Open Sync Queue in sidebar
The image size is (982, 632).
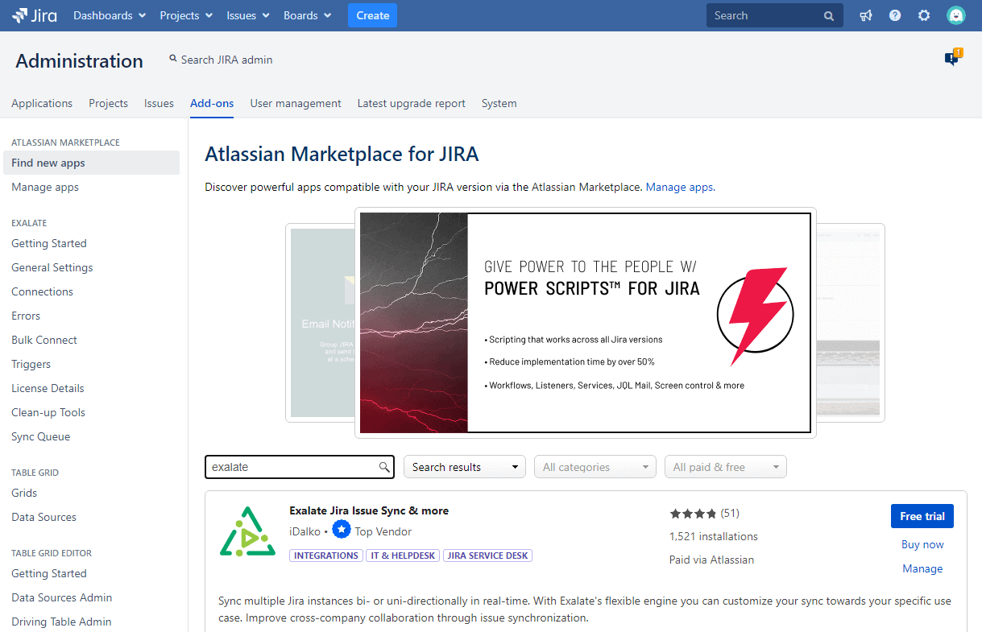(40, 436)
